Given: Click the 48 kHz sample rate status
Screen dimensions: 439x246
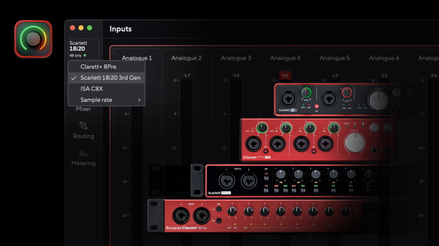Looking at the screenshot, I should (78, 55).
